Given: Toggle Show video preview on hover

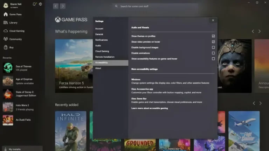Looking at the screenshot, I should tap(213, 42).
